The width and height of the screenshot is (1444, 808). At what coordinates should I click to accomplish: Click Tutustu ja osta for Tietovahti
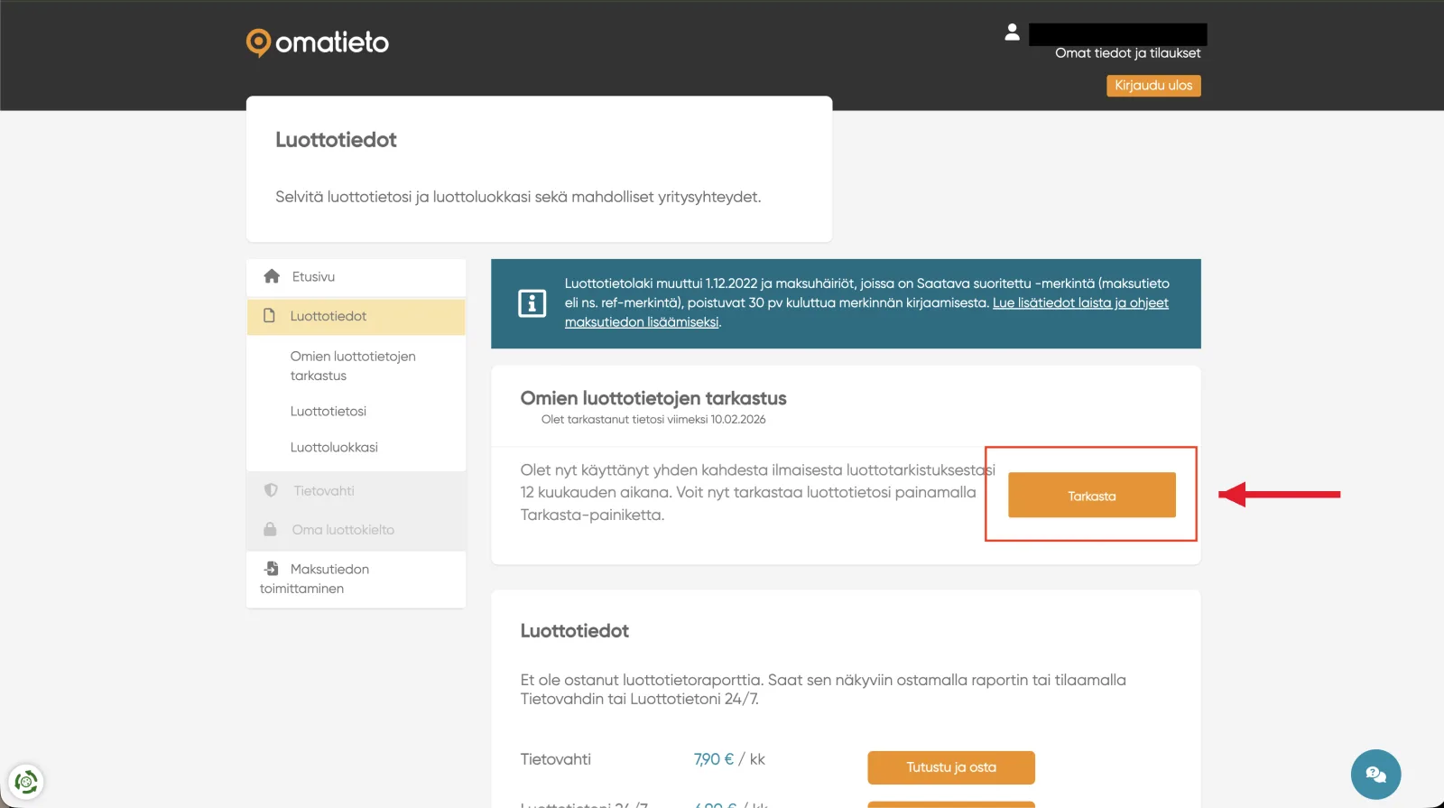coord(951,767)
